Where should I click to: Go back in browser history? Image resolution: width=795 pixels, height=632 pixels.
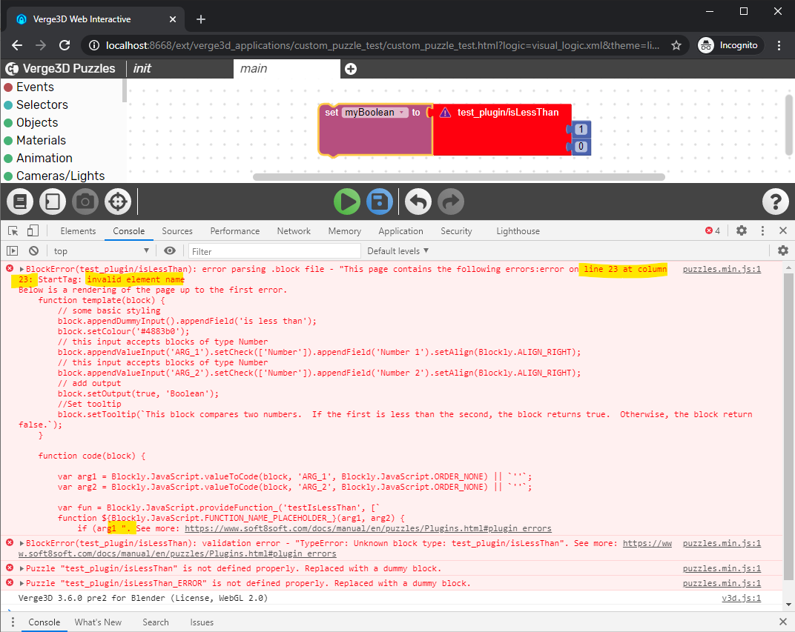pyautogui.click(x=17, y=46)
